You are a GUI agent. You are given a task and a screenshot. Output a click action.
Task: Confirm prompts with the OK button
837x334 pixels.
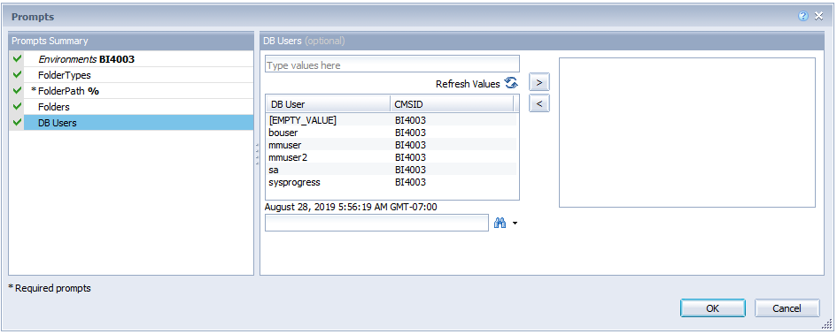pyautogui.click(x=713, y=308)
